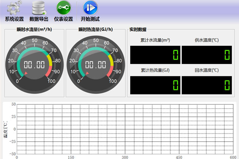239x159 pixels.
Task: Click the 系统设置 text label
Action: pos(14,19)
